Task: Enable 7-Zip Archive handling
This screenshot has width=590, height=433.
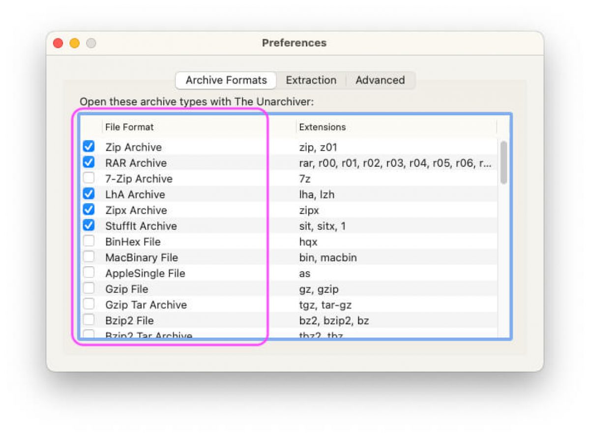Action: (x=88, y=178)
